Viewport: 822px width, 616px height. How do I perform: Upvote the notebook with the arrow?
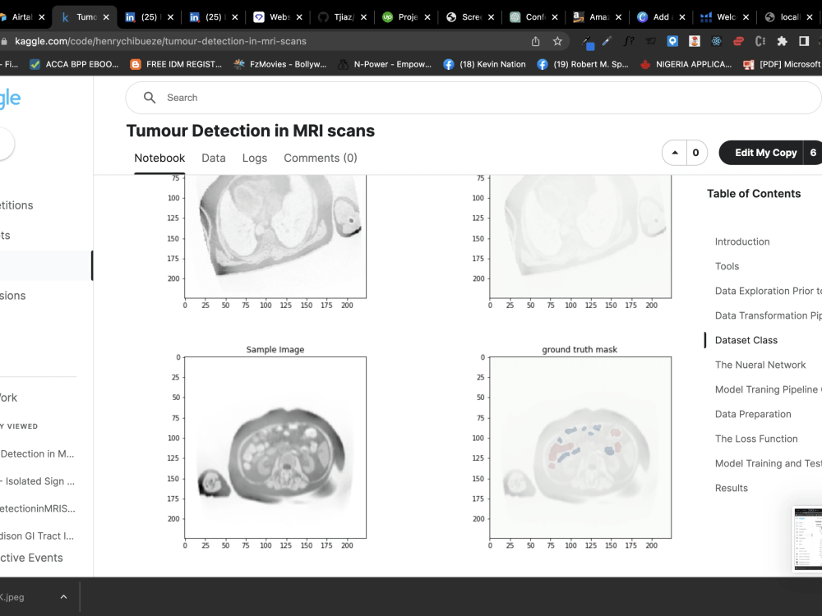[675, 153]
